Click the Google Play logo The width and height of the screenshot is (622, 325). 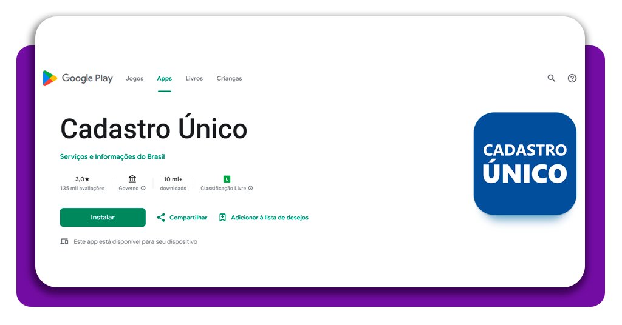click(78, 78)
